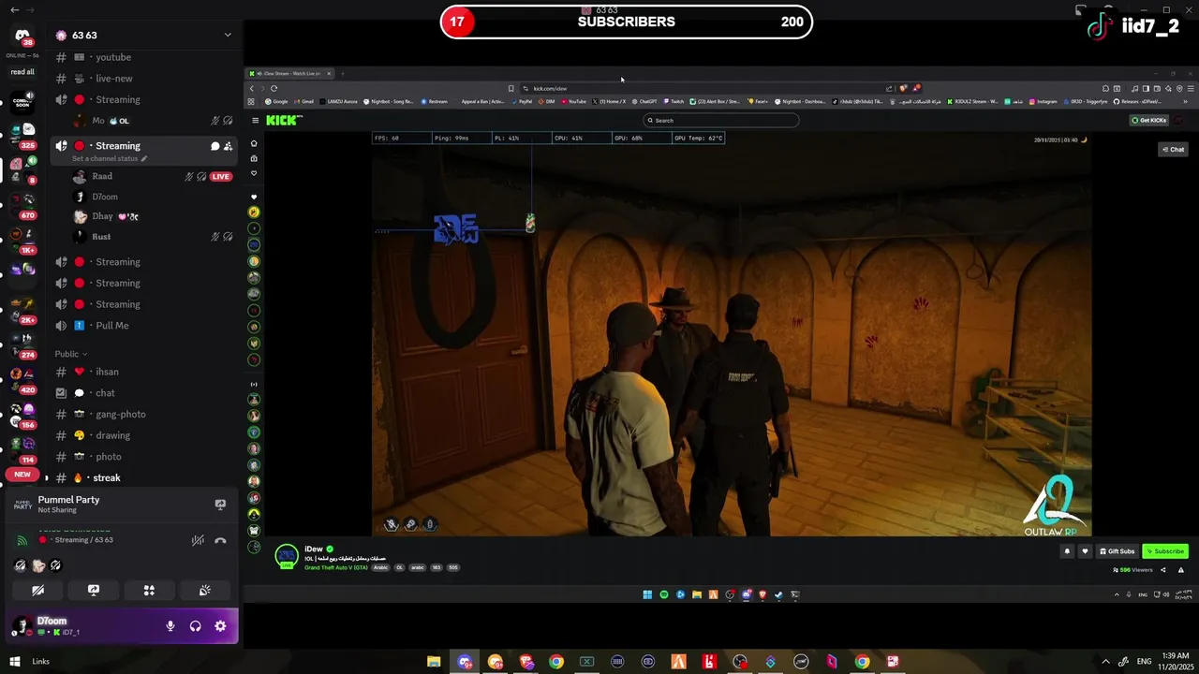Open the Twitch bookmark in streamed browser
This screenshot has width=1199, height=674.
[674, 101]
